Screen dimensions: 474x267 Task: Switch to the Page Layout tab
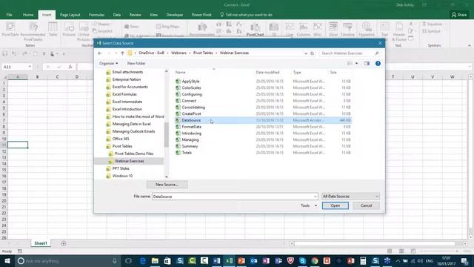tap(70, 15)
